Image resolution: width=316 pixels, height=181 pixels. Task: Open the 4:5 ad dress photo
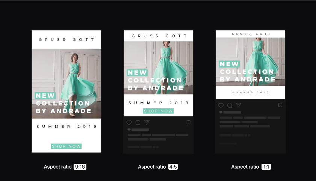click(x=158, y=68)
